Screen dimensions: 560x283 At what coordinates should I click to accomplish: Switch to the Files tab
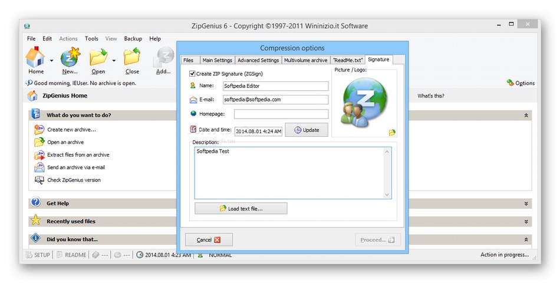(189, 60)
